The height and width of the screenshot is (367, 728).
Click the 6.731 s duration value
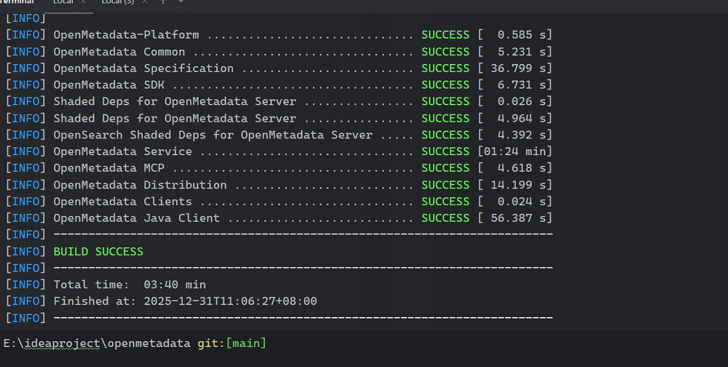click(x=522, y=85)
